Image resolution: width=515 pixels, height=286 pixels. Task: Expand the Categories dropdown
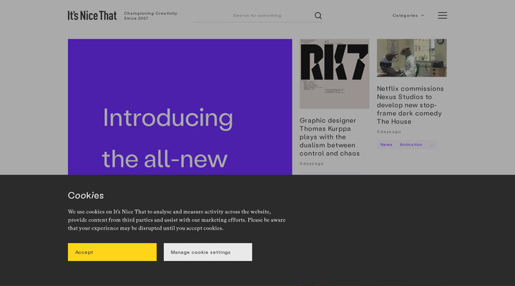pos(408,15)
